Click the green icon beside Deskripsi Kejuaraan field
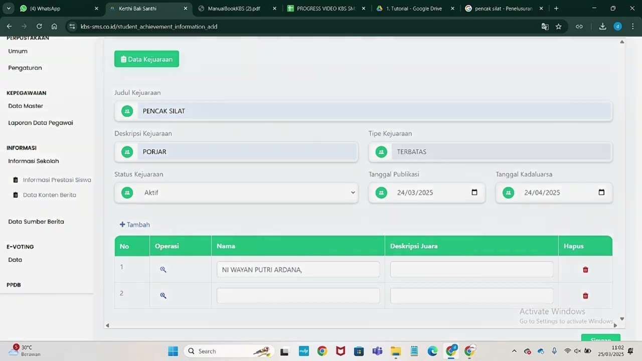The width and height of the screenshot is (642, 361). click(127, 152)
